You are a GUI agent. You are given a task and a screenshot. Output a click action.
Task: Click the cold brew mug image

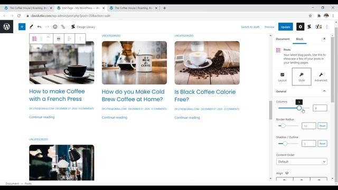tap(134, 63)
